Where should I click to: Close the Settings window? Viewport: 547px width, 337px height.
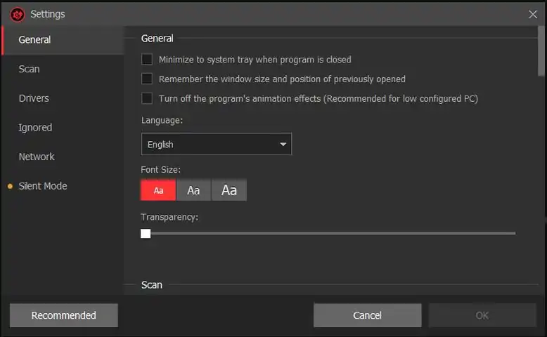[532, 14]
